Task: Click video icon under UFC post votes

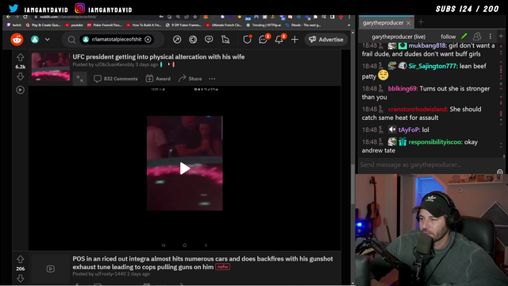Action: pos(21,90)
